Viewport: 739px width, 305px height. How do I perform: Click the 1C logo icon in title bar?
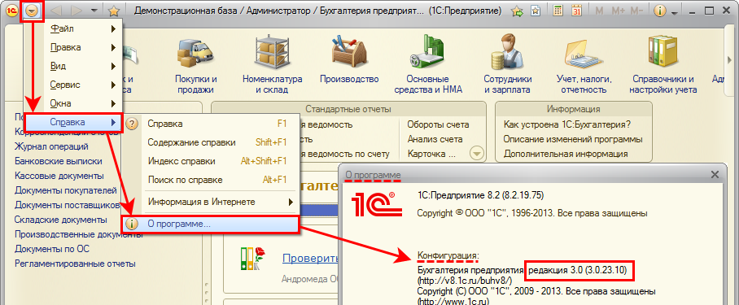coord(13,11)
